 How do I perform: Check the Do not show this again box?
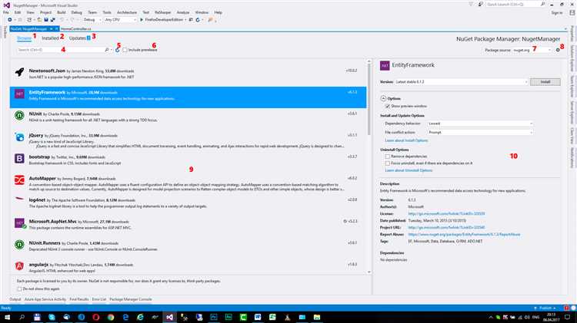pos(19,289)
